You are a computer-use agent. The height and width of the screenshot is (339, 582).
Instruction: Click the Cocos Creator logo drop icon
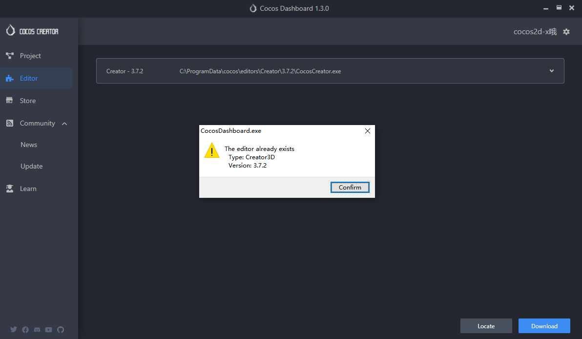pyautogui.click(x=11, y=30)
